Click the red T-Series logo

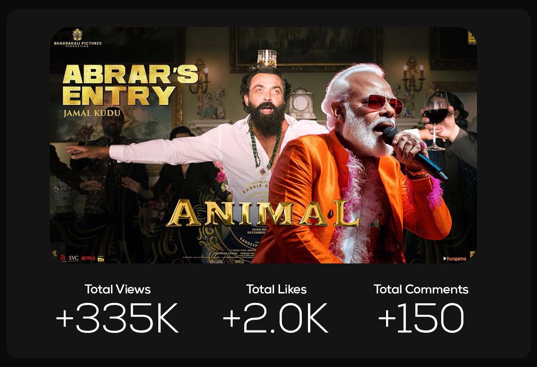(x=63, y=259)
